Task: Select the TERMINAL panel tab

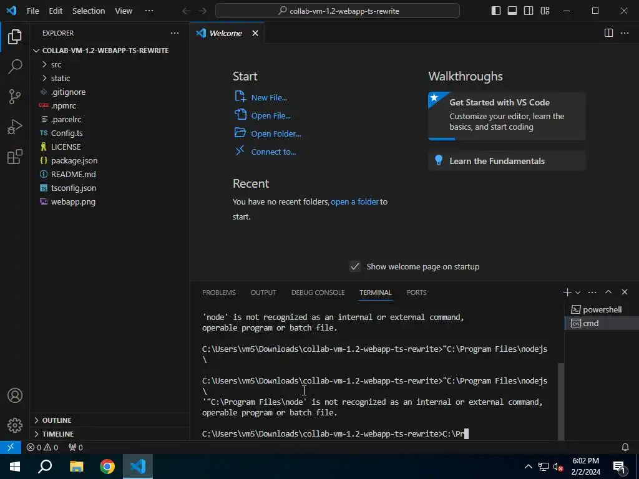Action: [375, 293]
